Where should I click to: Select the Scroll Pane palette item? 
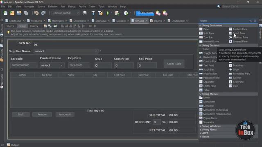[237, 33]
